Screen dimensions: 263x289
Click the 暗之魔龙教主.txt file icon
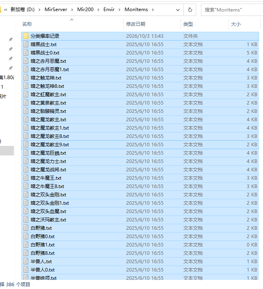click(26, 119)
